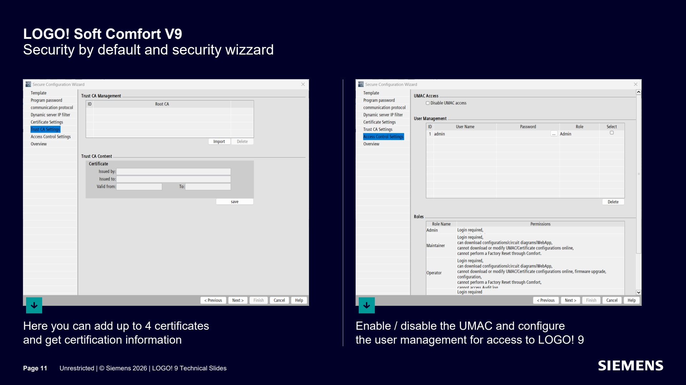This screenshot has width=686, height=385.
Task: Open Trust CA Settings in the right wizard
Action: (378, 129)
